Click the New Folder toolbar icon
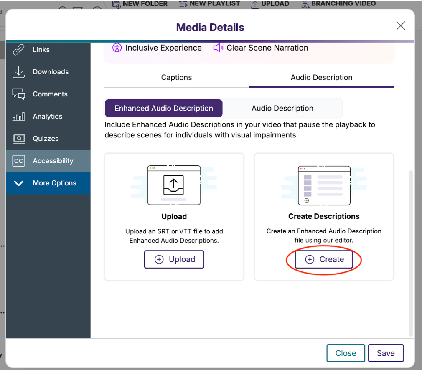Screen dimensions: 422x370 (115, 4)
